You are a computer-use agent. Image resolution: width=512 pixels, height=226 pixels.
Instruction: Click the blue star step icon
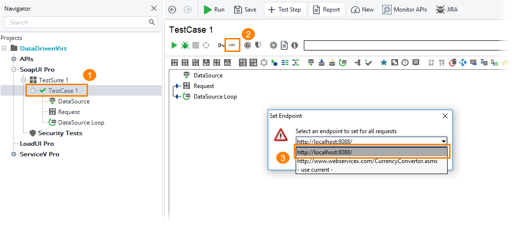coord(384,63)
